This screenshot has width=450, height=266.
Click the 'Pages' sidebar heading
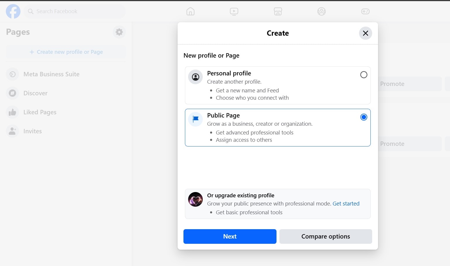click(x=18, y=32)
